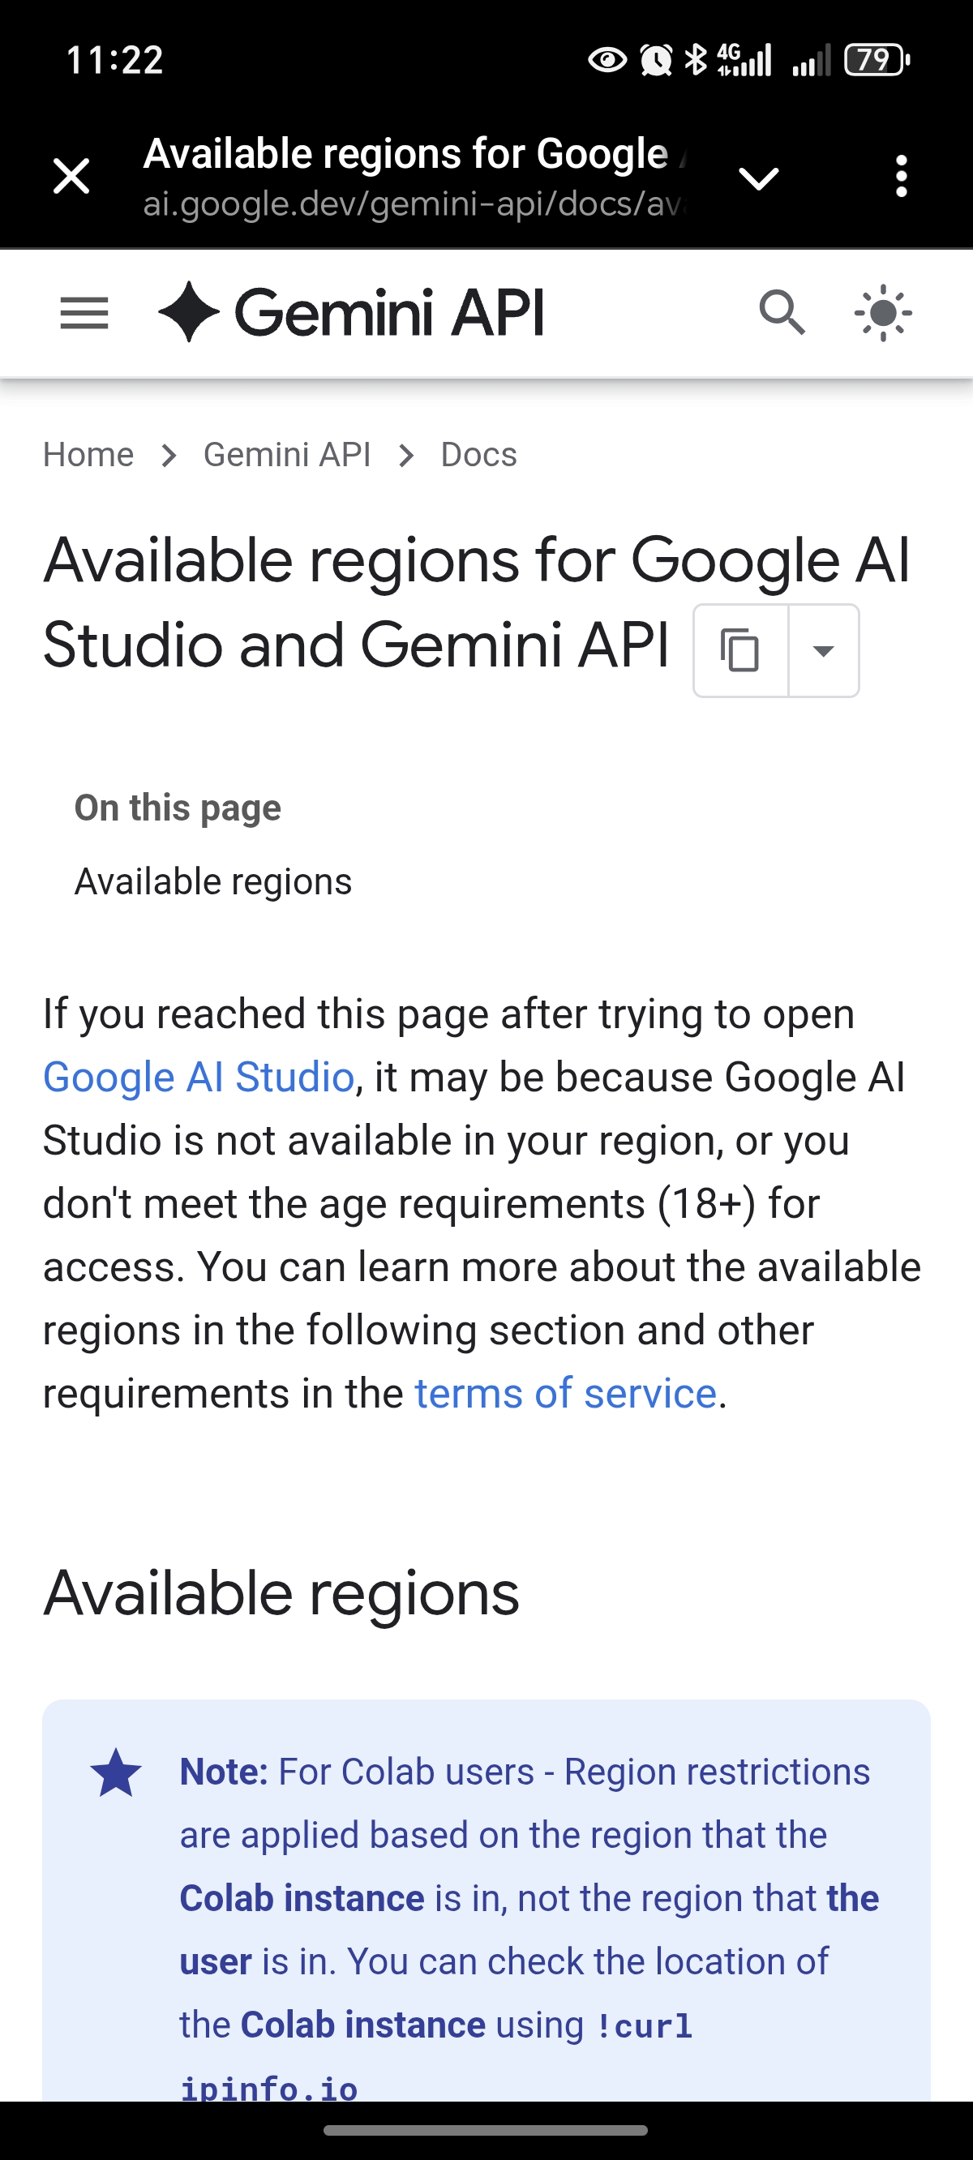Expand the tab chevron next to page title
973x2160 pixels.
(x=758, y=178)
